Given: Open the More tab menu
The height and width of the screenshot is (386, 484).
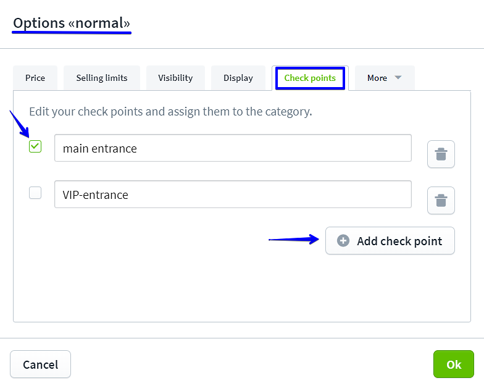Looking at the screenshot, I should [377, 78].
